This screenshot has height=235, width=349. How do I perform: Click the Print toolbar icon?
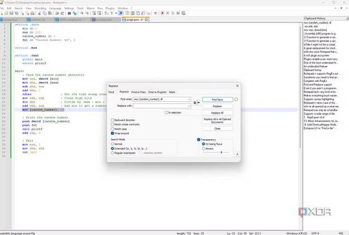(32, 13)
